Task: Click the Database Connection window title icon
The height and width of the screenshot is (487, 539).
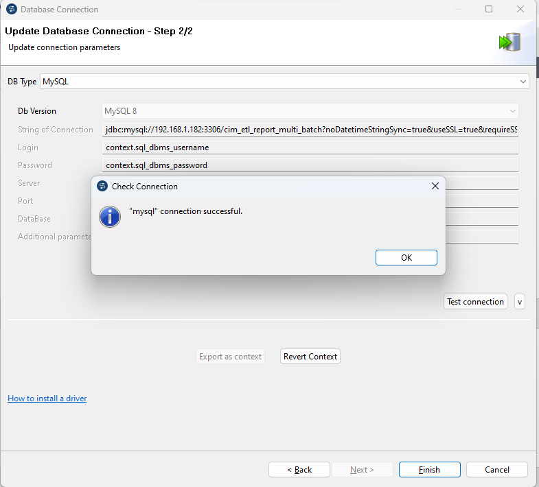Action: point(11,10)
